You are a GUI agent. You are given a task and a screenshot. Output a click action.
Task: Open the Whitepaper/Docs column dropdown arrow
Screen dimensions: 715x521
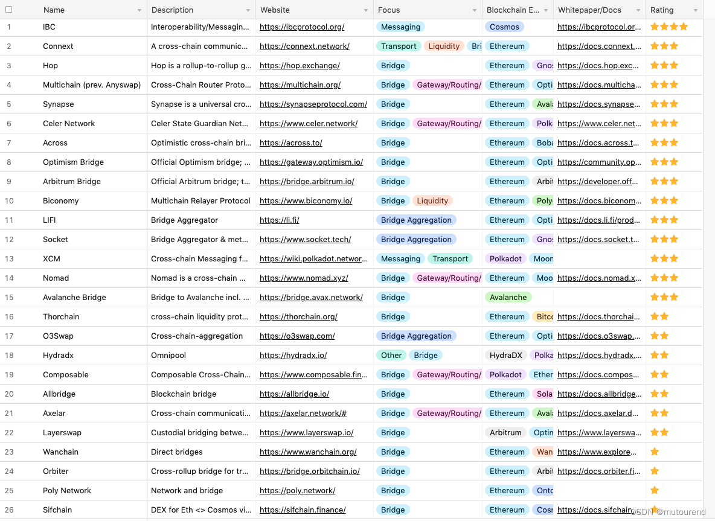[638, 10]
